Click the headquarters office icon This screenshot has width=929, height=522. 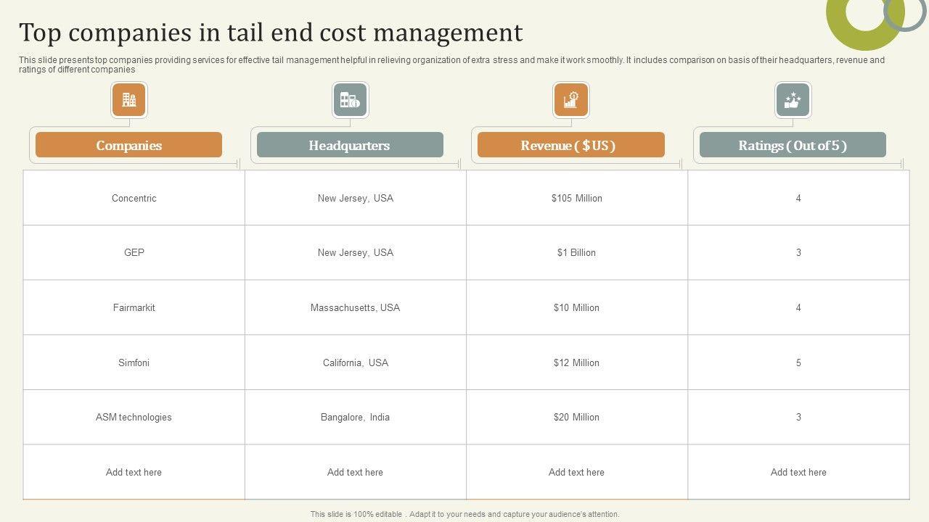pos(350,100)
